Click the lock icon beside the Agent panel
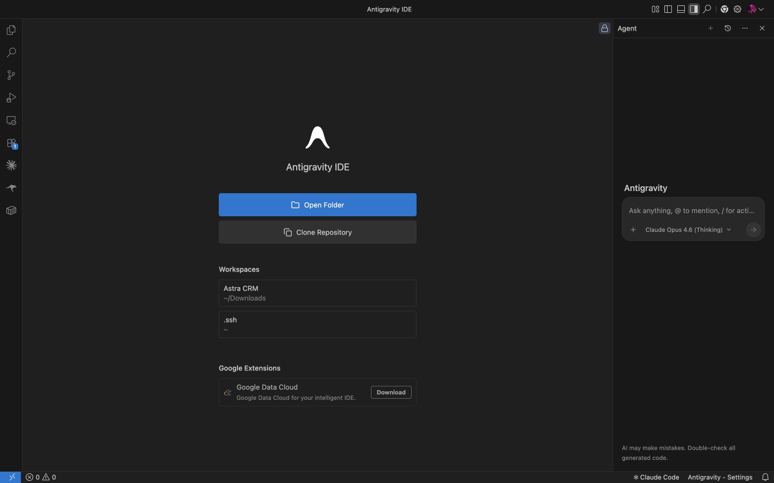This screenshot has height=483, width=774. coord(605,28)
